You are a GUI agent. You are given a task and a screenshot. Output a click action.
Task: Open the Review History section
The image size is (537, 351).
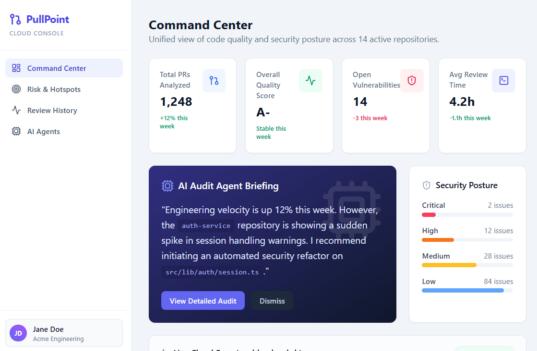click(x=53, y=110)
